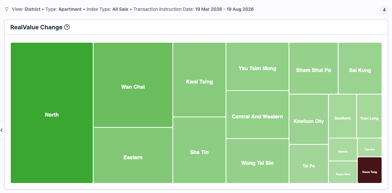Image resolution: width=392 pixels, height=193 pixels.
Task: Click the filter funnel icon
Action: pyautogui.click(x=7, y=9)
